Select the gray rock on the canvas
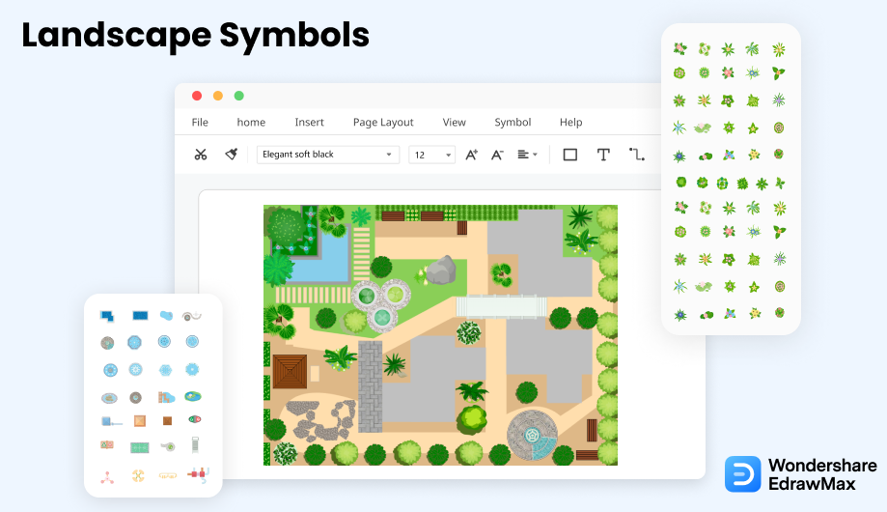 pyautogui.click(x=441, y=270)
